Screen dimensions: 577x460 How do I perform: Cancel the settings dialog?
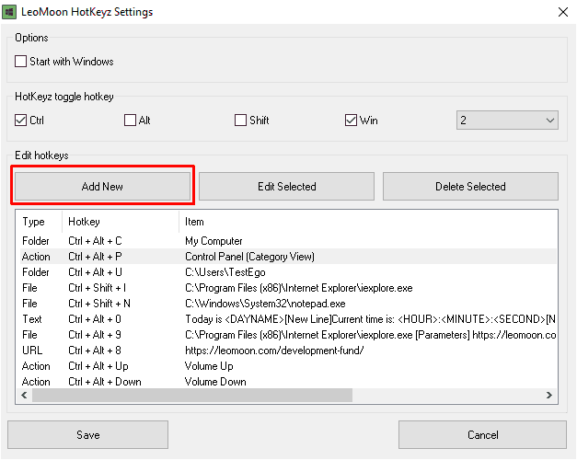(x=482, y=434)
